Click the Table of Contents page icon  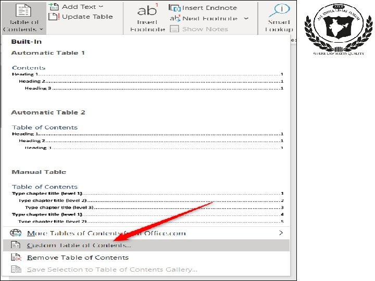(x=23, y=10)
